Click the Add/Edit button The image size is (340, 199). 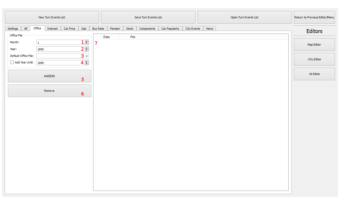pos(49,76)
